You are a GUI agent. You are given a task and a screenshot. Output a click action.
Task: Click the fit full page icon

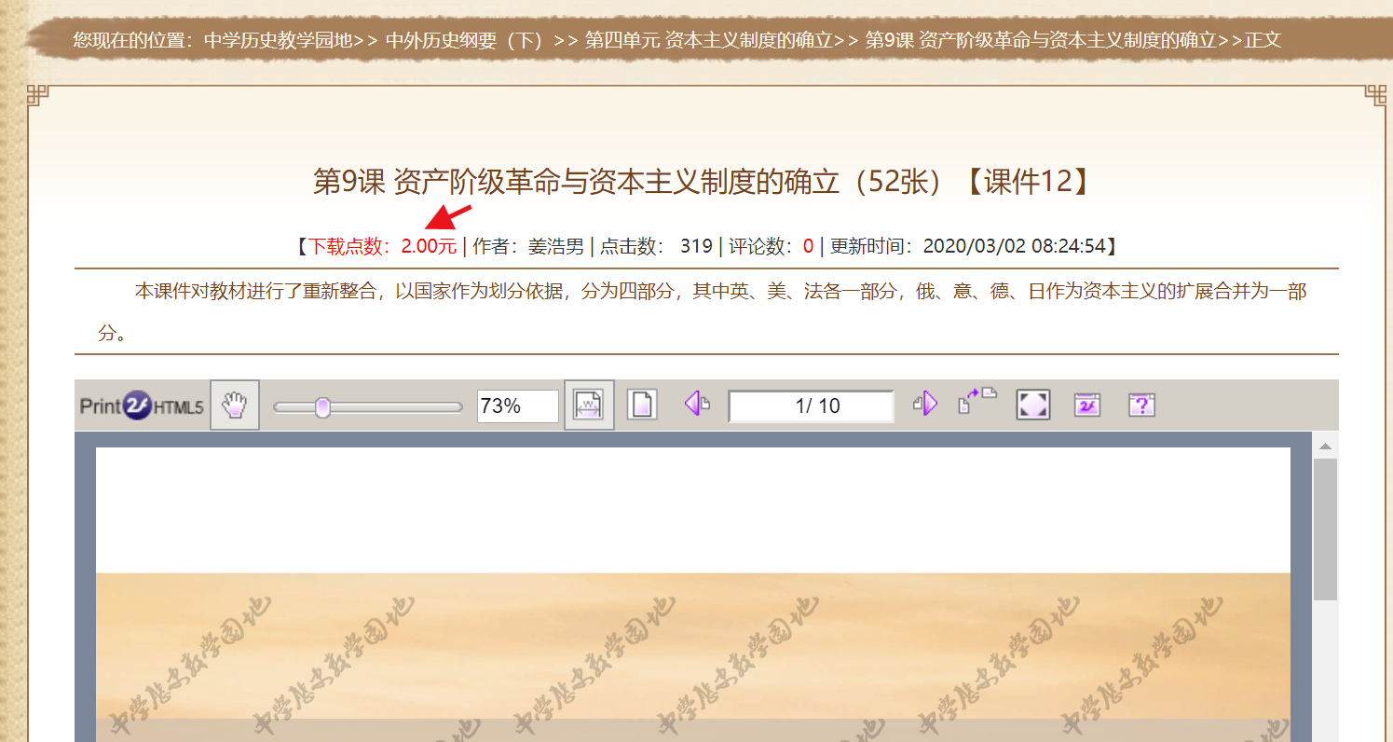[642, 405]
